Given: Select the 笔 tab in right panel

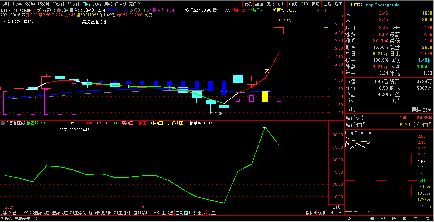Looking at the screenshot, I should 350,219.
